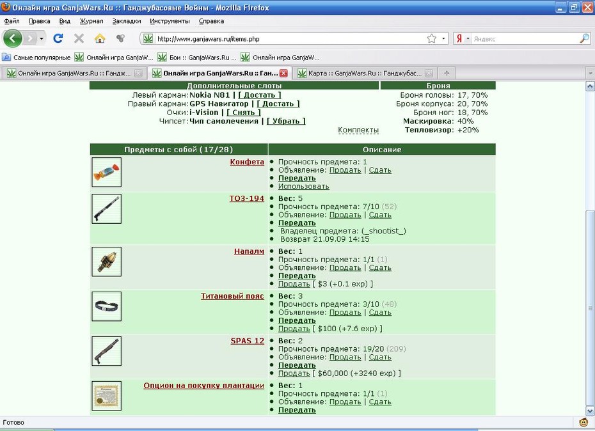Screen dimensions: 595x431
Task: Open the list all tabs dropdown
Action: click(x=590, y=73)
